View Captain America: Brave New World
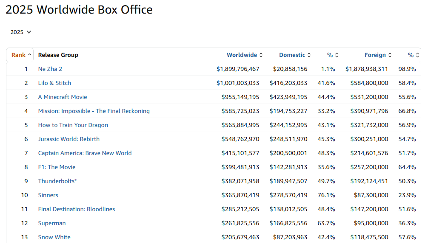Viewport: 425px width, 243px height. click(85, 153)
